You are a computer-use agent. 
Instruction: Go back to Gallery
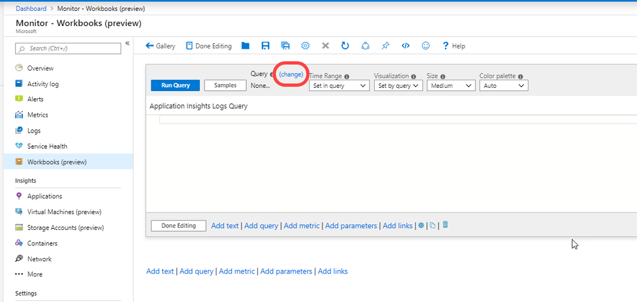(160, 46)
